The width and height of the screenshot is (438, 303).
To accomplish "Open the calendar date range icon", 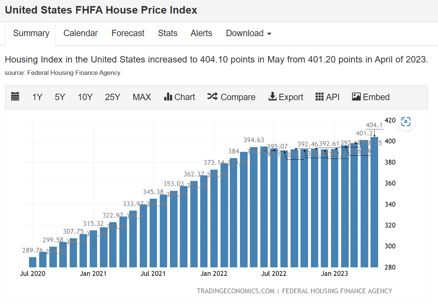I will [15, 97].
